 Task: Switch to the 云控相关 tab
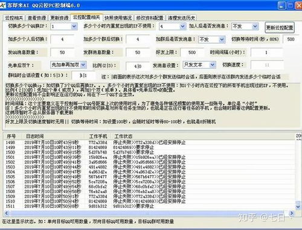tap(14, 18)
